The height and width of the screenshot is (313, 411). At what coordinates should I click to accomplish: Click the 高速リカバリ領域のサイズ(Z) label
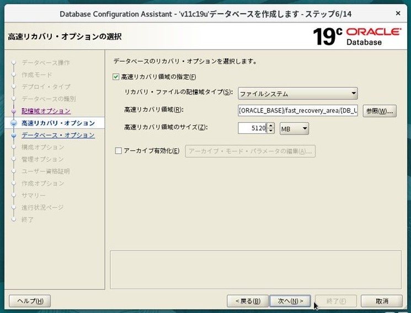pyautogui.click(x=166, y=127)
